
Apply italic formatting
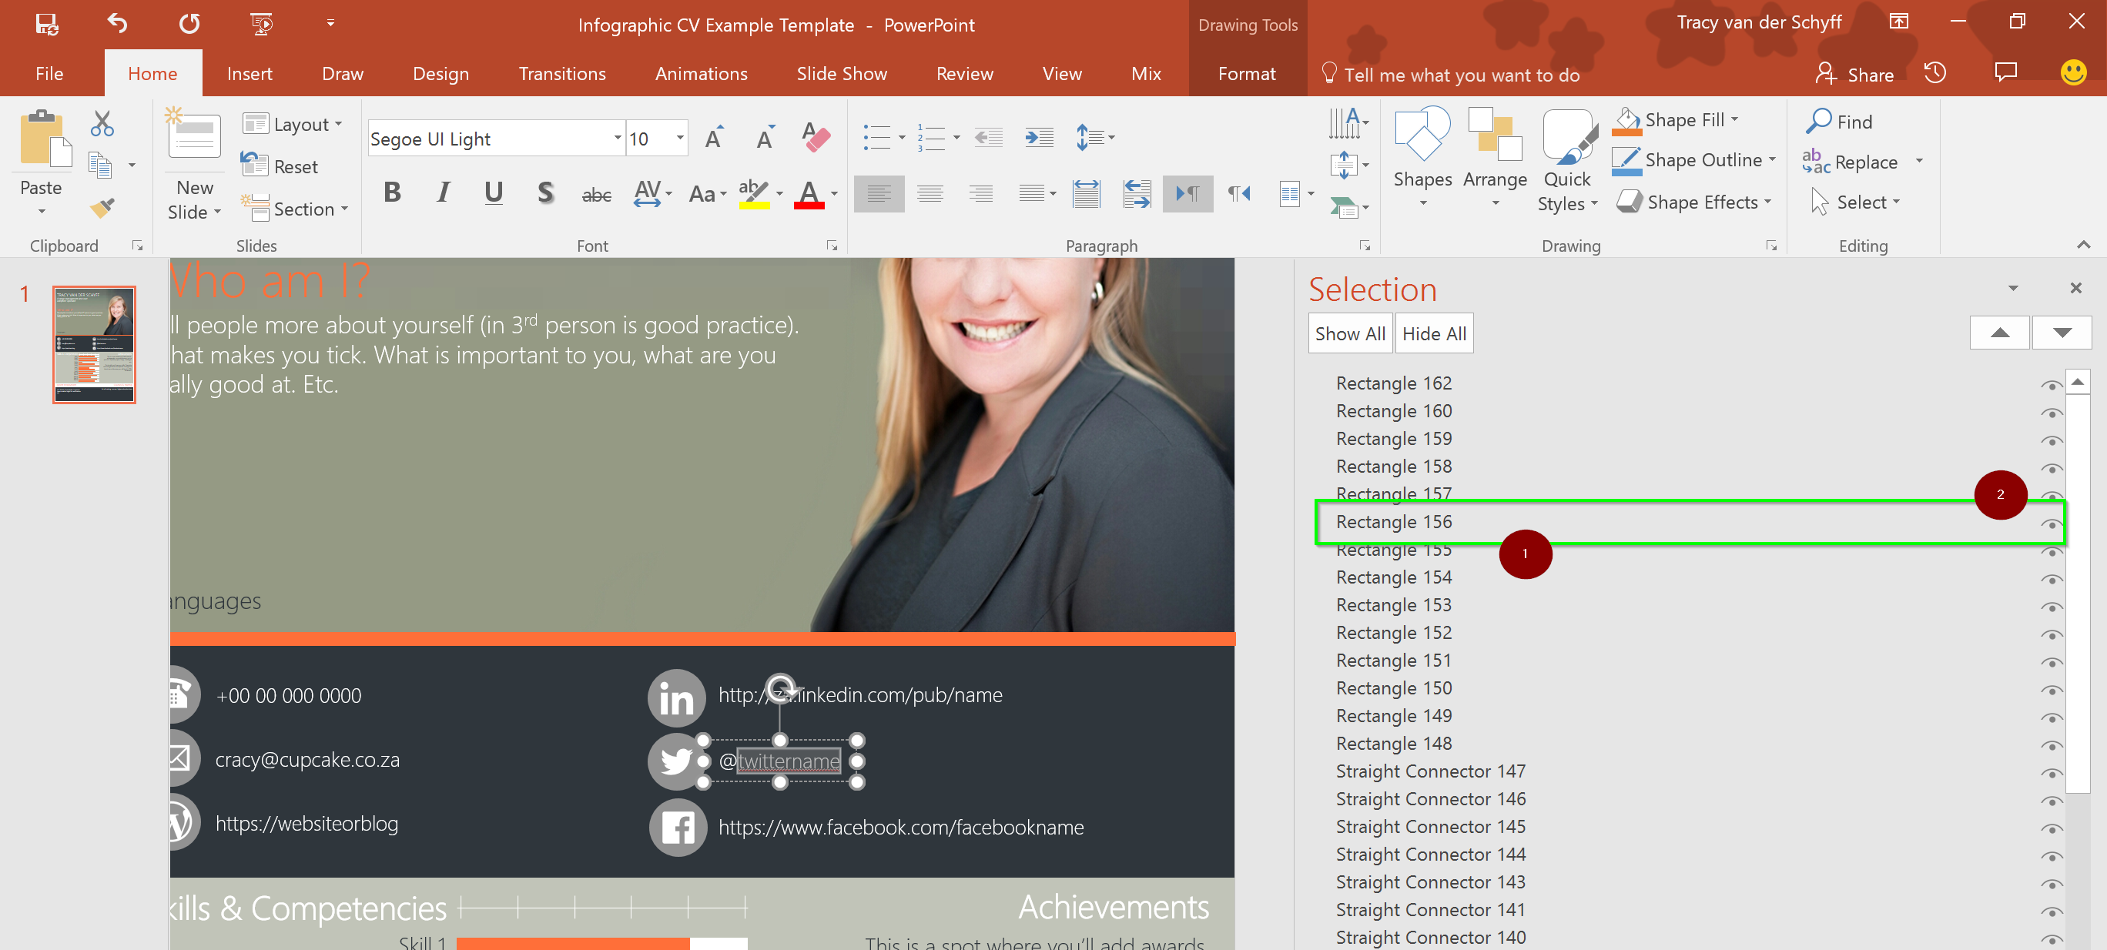[x=443, y=193]
